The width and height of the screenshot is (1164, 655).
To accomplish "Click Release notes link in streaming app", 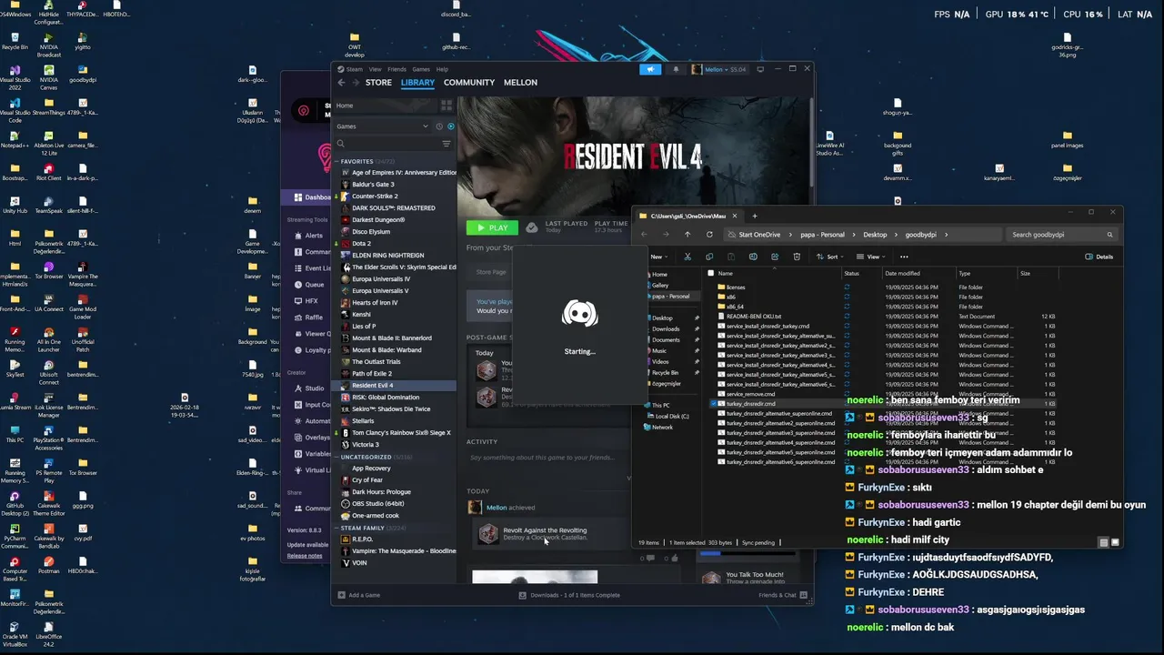I will click(x=305, y=556).
